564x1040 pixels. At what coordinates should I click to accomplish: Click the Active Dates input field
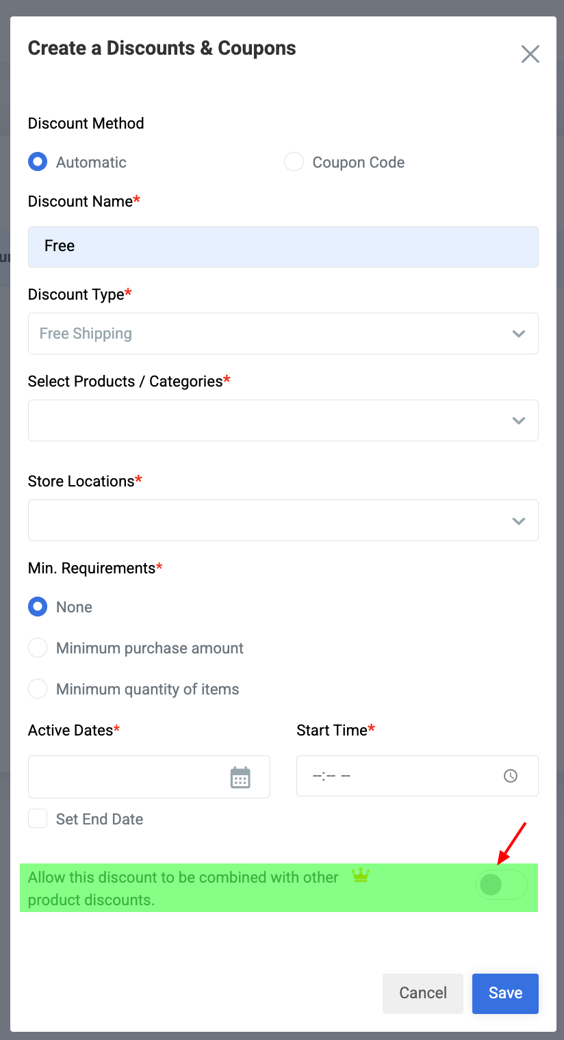tap(149, 777)
